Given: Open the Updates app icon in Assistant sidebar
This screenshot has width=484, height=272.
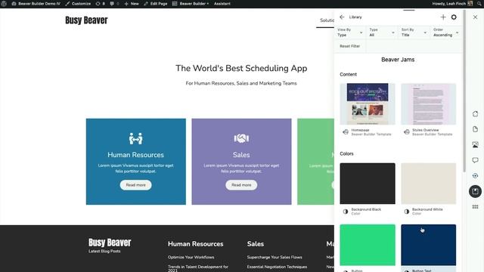Looking at the screenshot, I should coord(476,176).
